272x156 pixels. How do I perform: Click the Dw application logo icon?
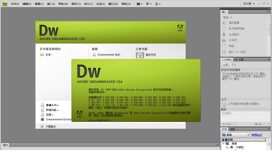(x=5, y=3)
